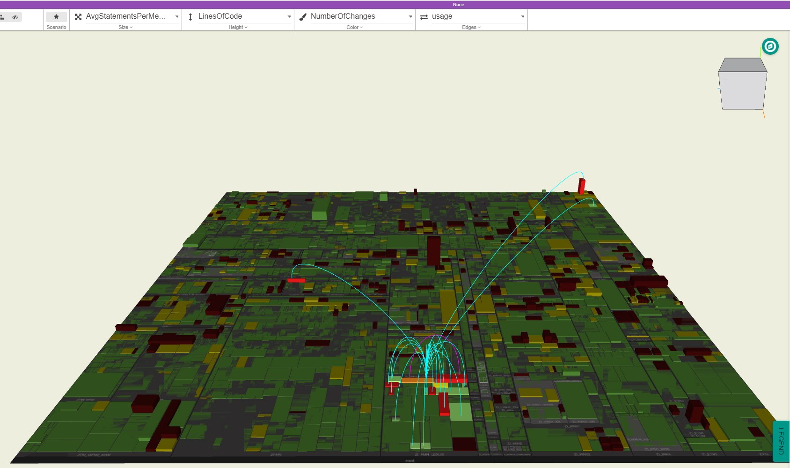Screen dimensions: 790x468
Task: Click the Height vertical-arrow icon
Action: [190, 16]
